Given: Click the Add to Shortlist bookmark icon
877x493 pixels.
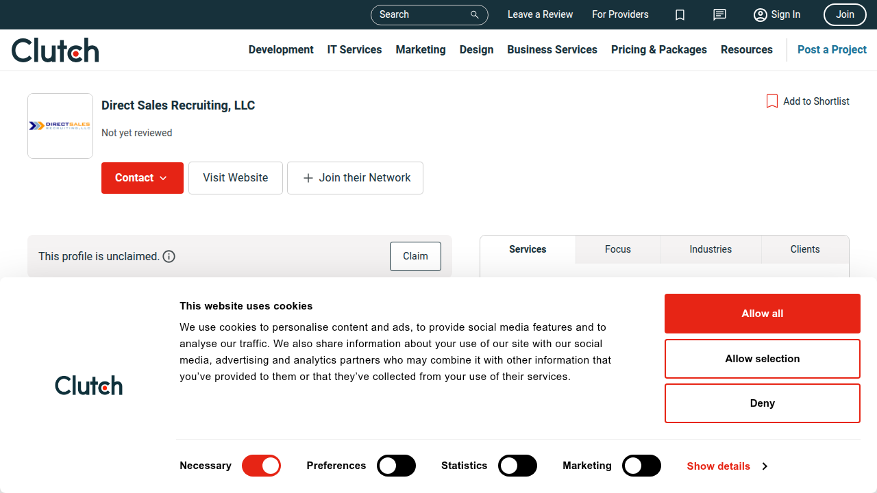Looking at the screenshot, I should coord(772,101).
